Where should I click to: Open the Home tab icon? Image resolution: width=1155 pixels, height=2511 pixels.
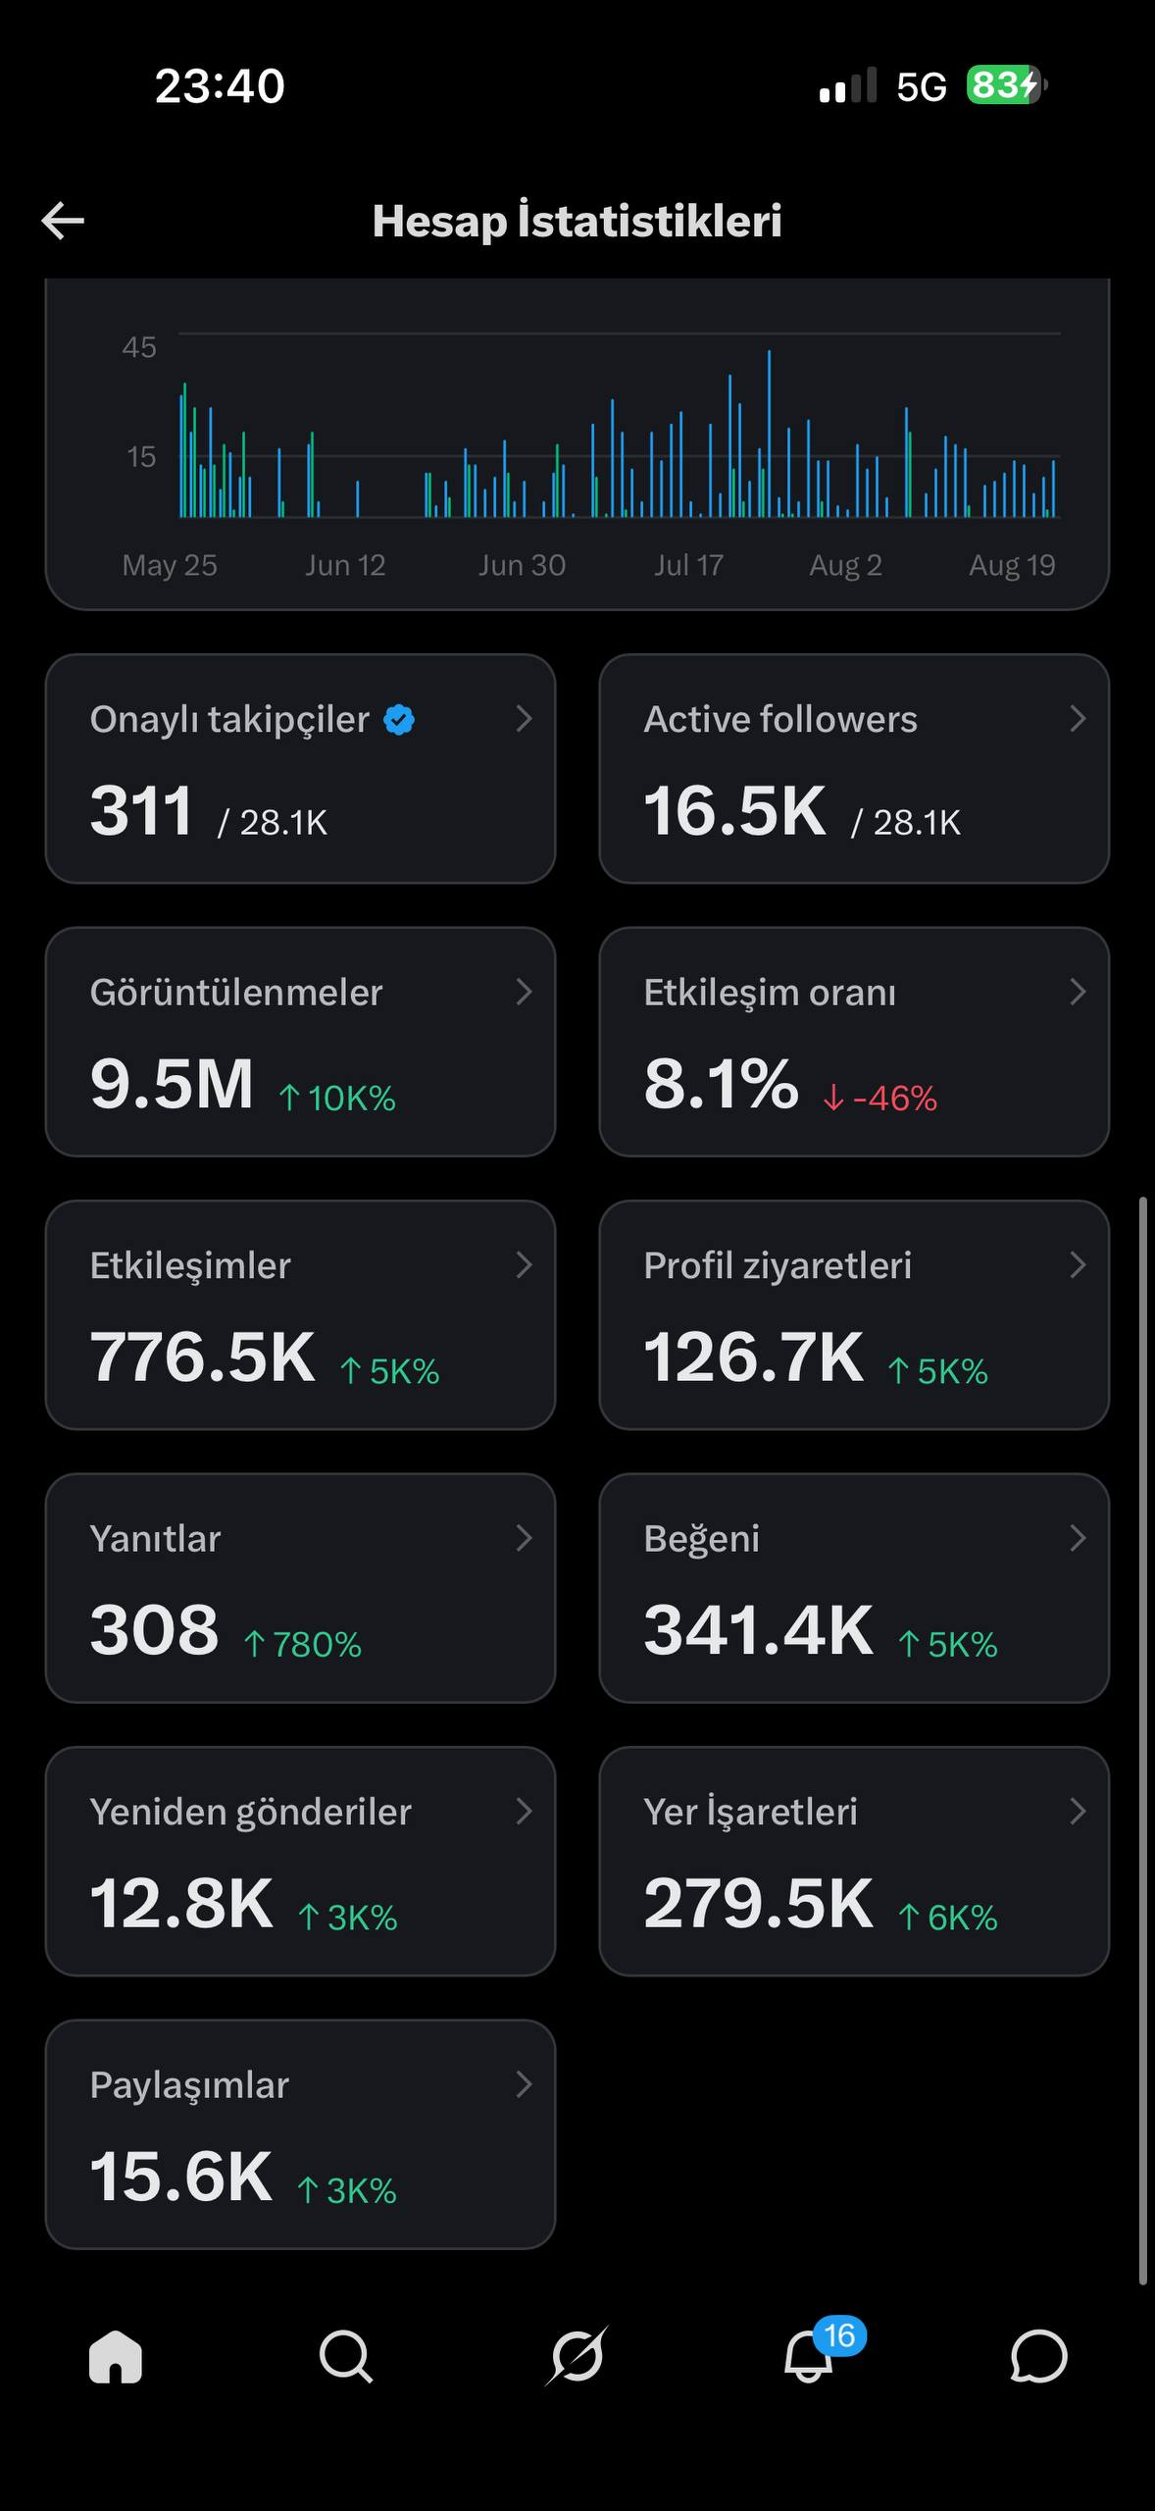116,2356
